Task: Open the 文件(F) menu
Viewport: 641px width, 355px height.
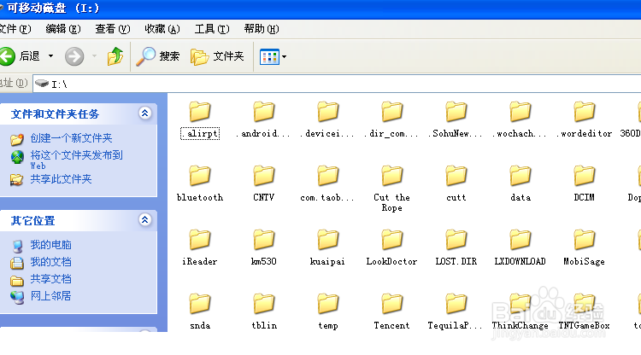Action: click(15, 29)
